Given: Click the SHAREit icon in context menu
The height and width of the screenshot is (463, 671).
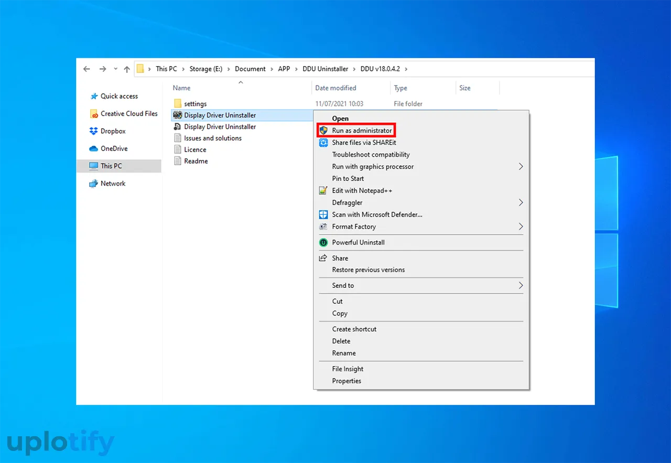Looking at the screenshot, I should [323, 142].
